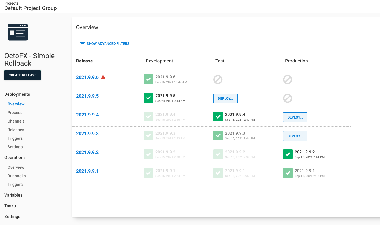Screen dimensions: 380x225
Task: Show advanced filters
Action: (107, 43)
